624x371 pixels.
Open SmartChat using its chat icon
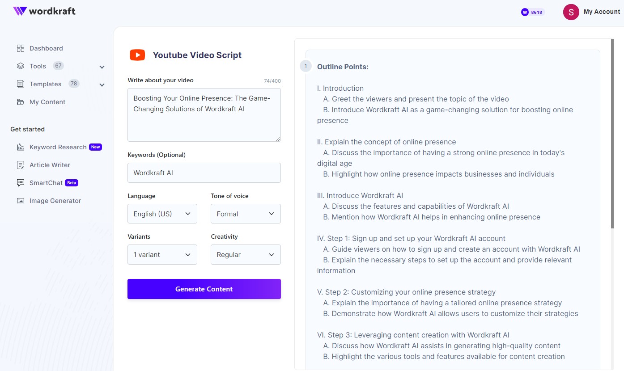20,182
